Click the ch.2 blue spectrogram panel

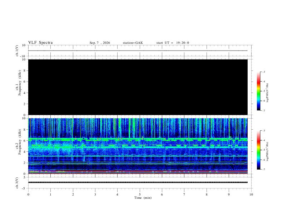[138, 146]
